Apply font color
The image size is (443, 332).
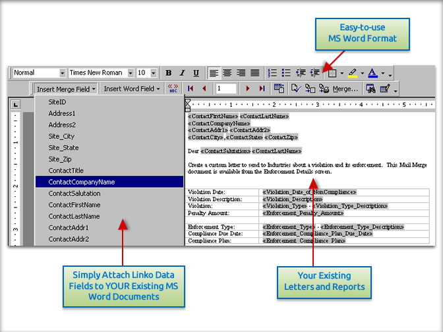373,73
